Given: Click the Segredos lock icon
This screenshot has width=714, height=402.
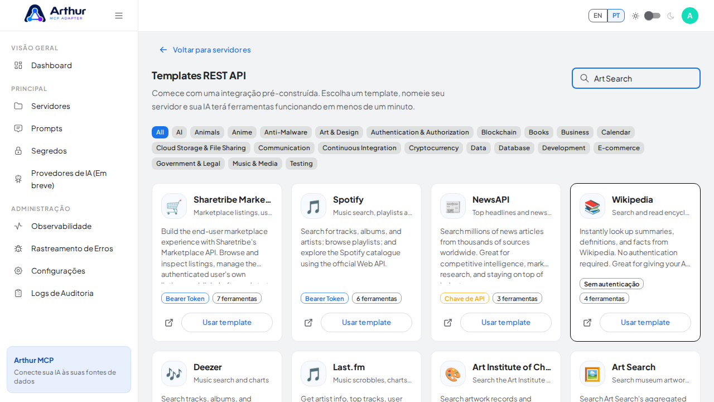Looking at the screenshot, I should [x=18, y=151].
